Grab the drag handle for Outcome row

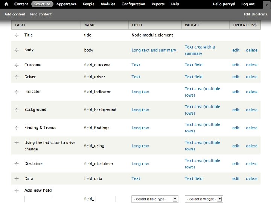coord(17,65)
